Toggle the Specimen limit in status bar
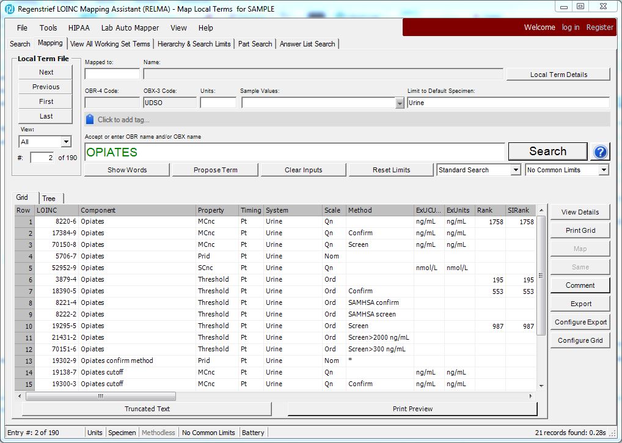Screen dimensions: 622x443 [122, 433]
